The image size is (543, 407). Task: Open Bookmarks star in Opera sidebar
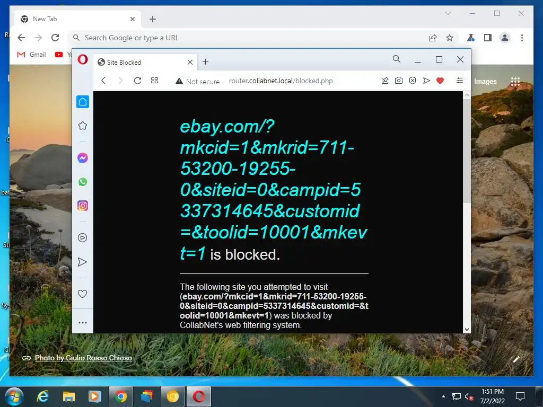click(x=82, y=126)
